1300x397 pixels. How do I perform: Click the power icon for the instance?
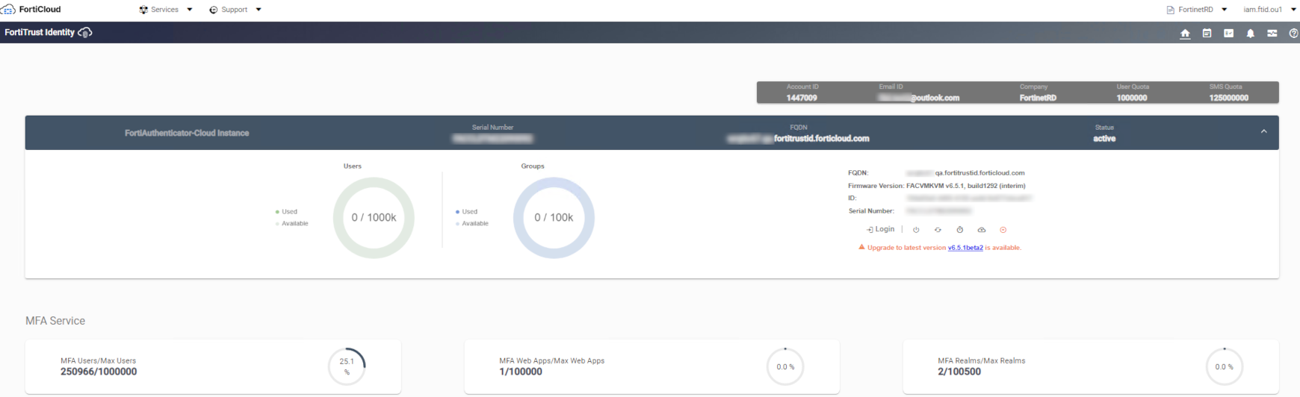click(x=916, y=230)
